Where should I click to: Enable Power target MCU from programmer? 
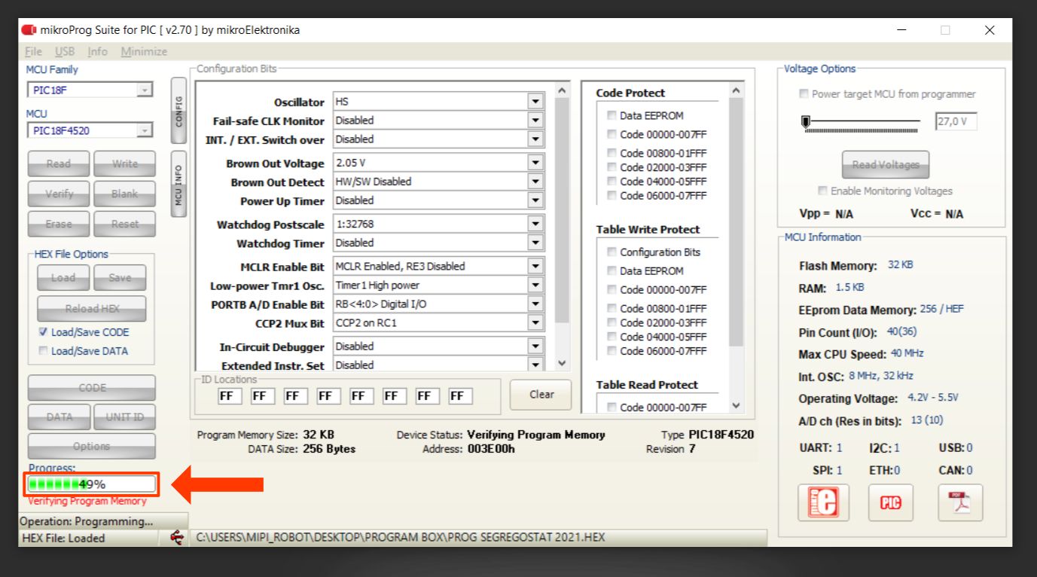804,94
